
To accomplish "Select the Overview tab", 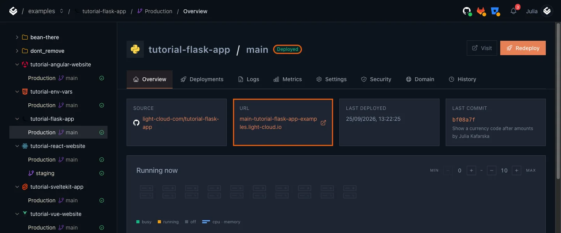I will (x=150, y=79).
